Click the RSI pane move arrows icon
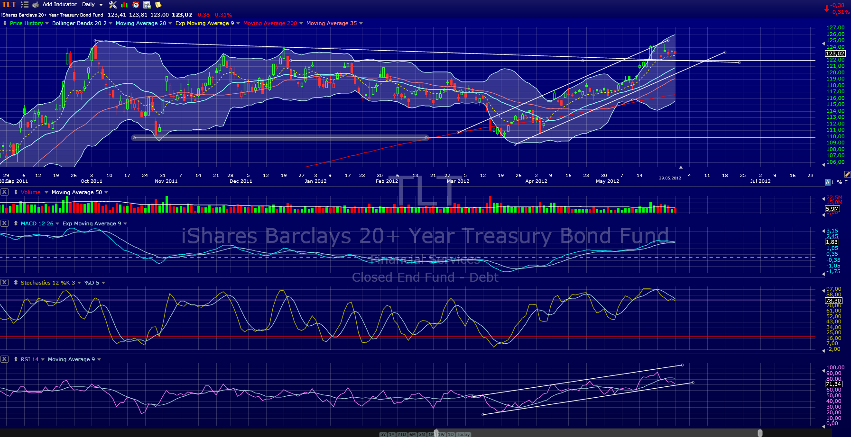This screenshot has width=851, height=437. pos(16,359)
